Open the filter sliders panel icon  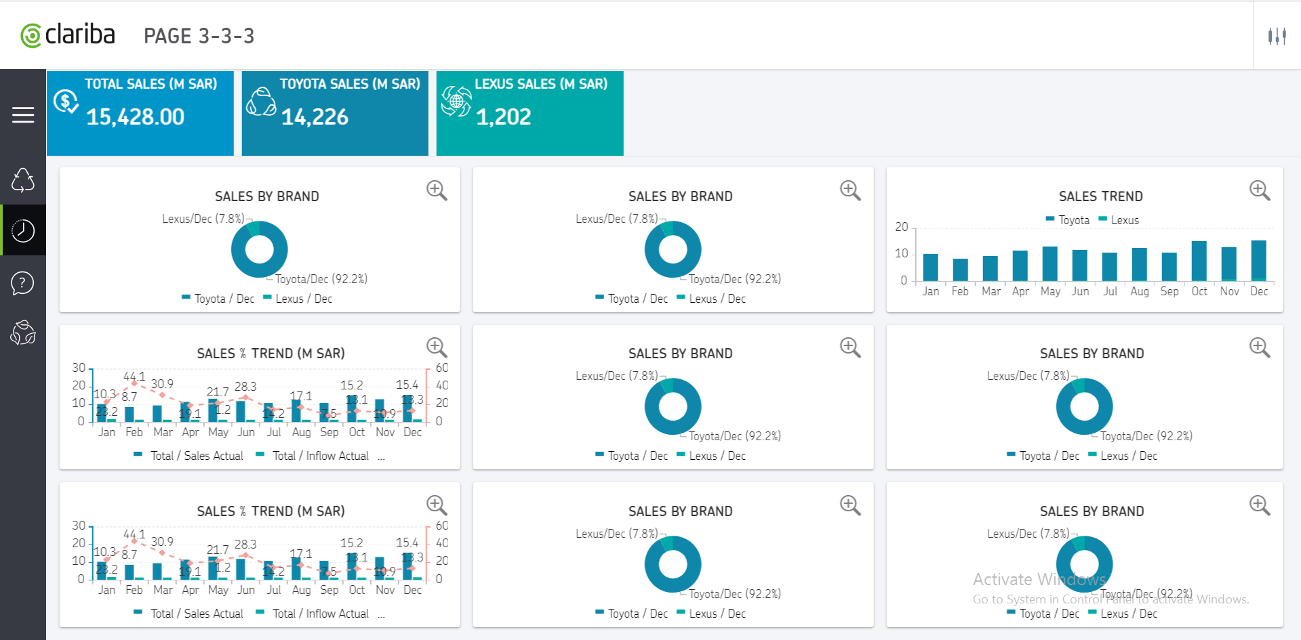(x=1277, y=36)
